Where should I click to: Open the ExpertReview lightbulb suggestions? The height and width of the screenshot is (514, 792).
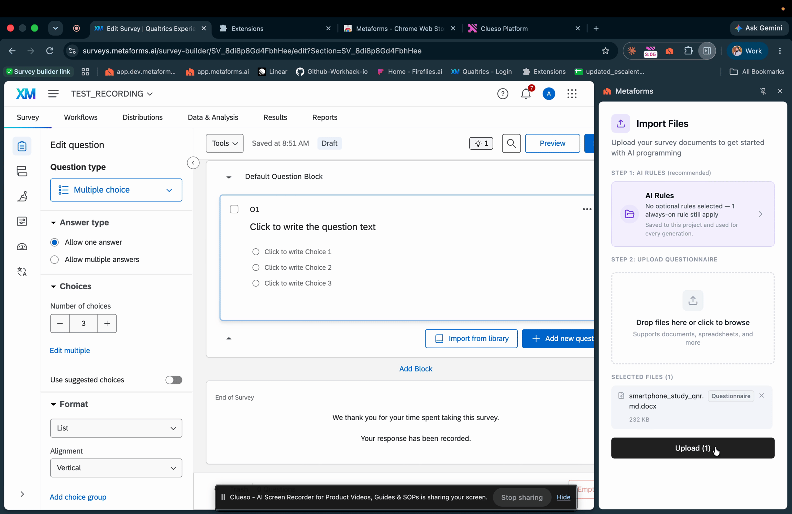click(481, 143)
